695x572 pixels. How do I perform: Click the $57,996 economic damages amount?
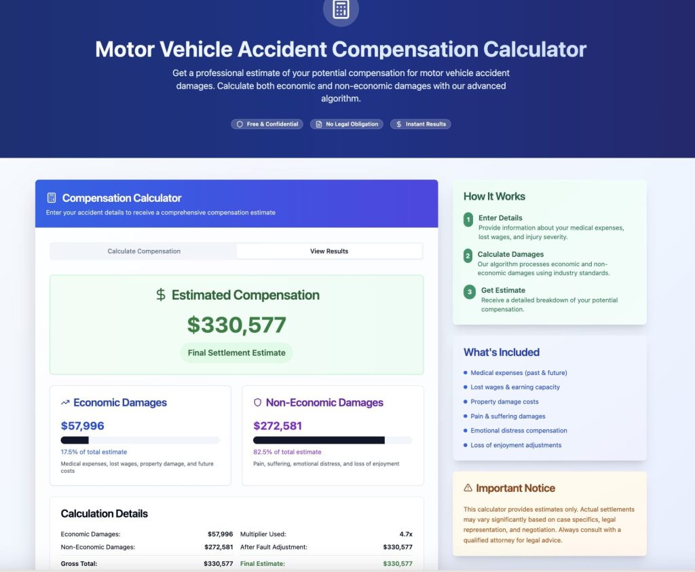[82, 426]
